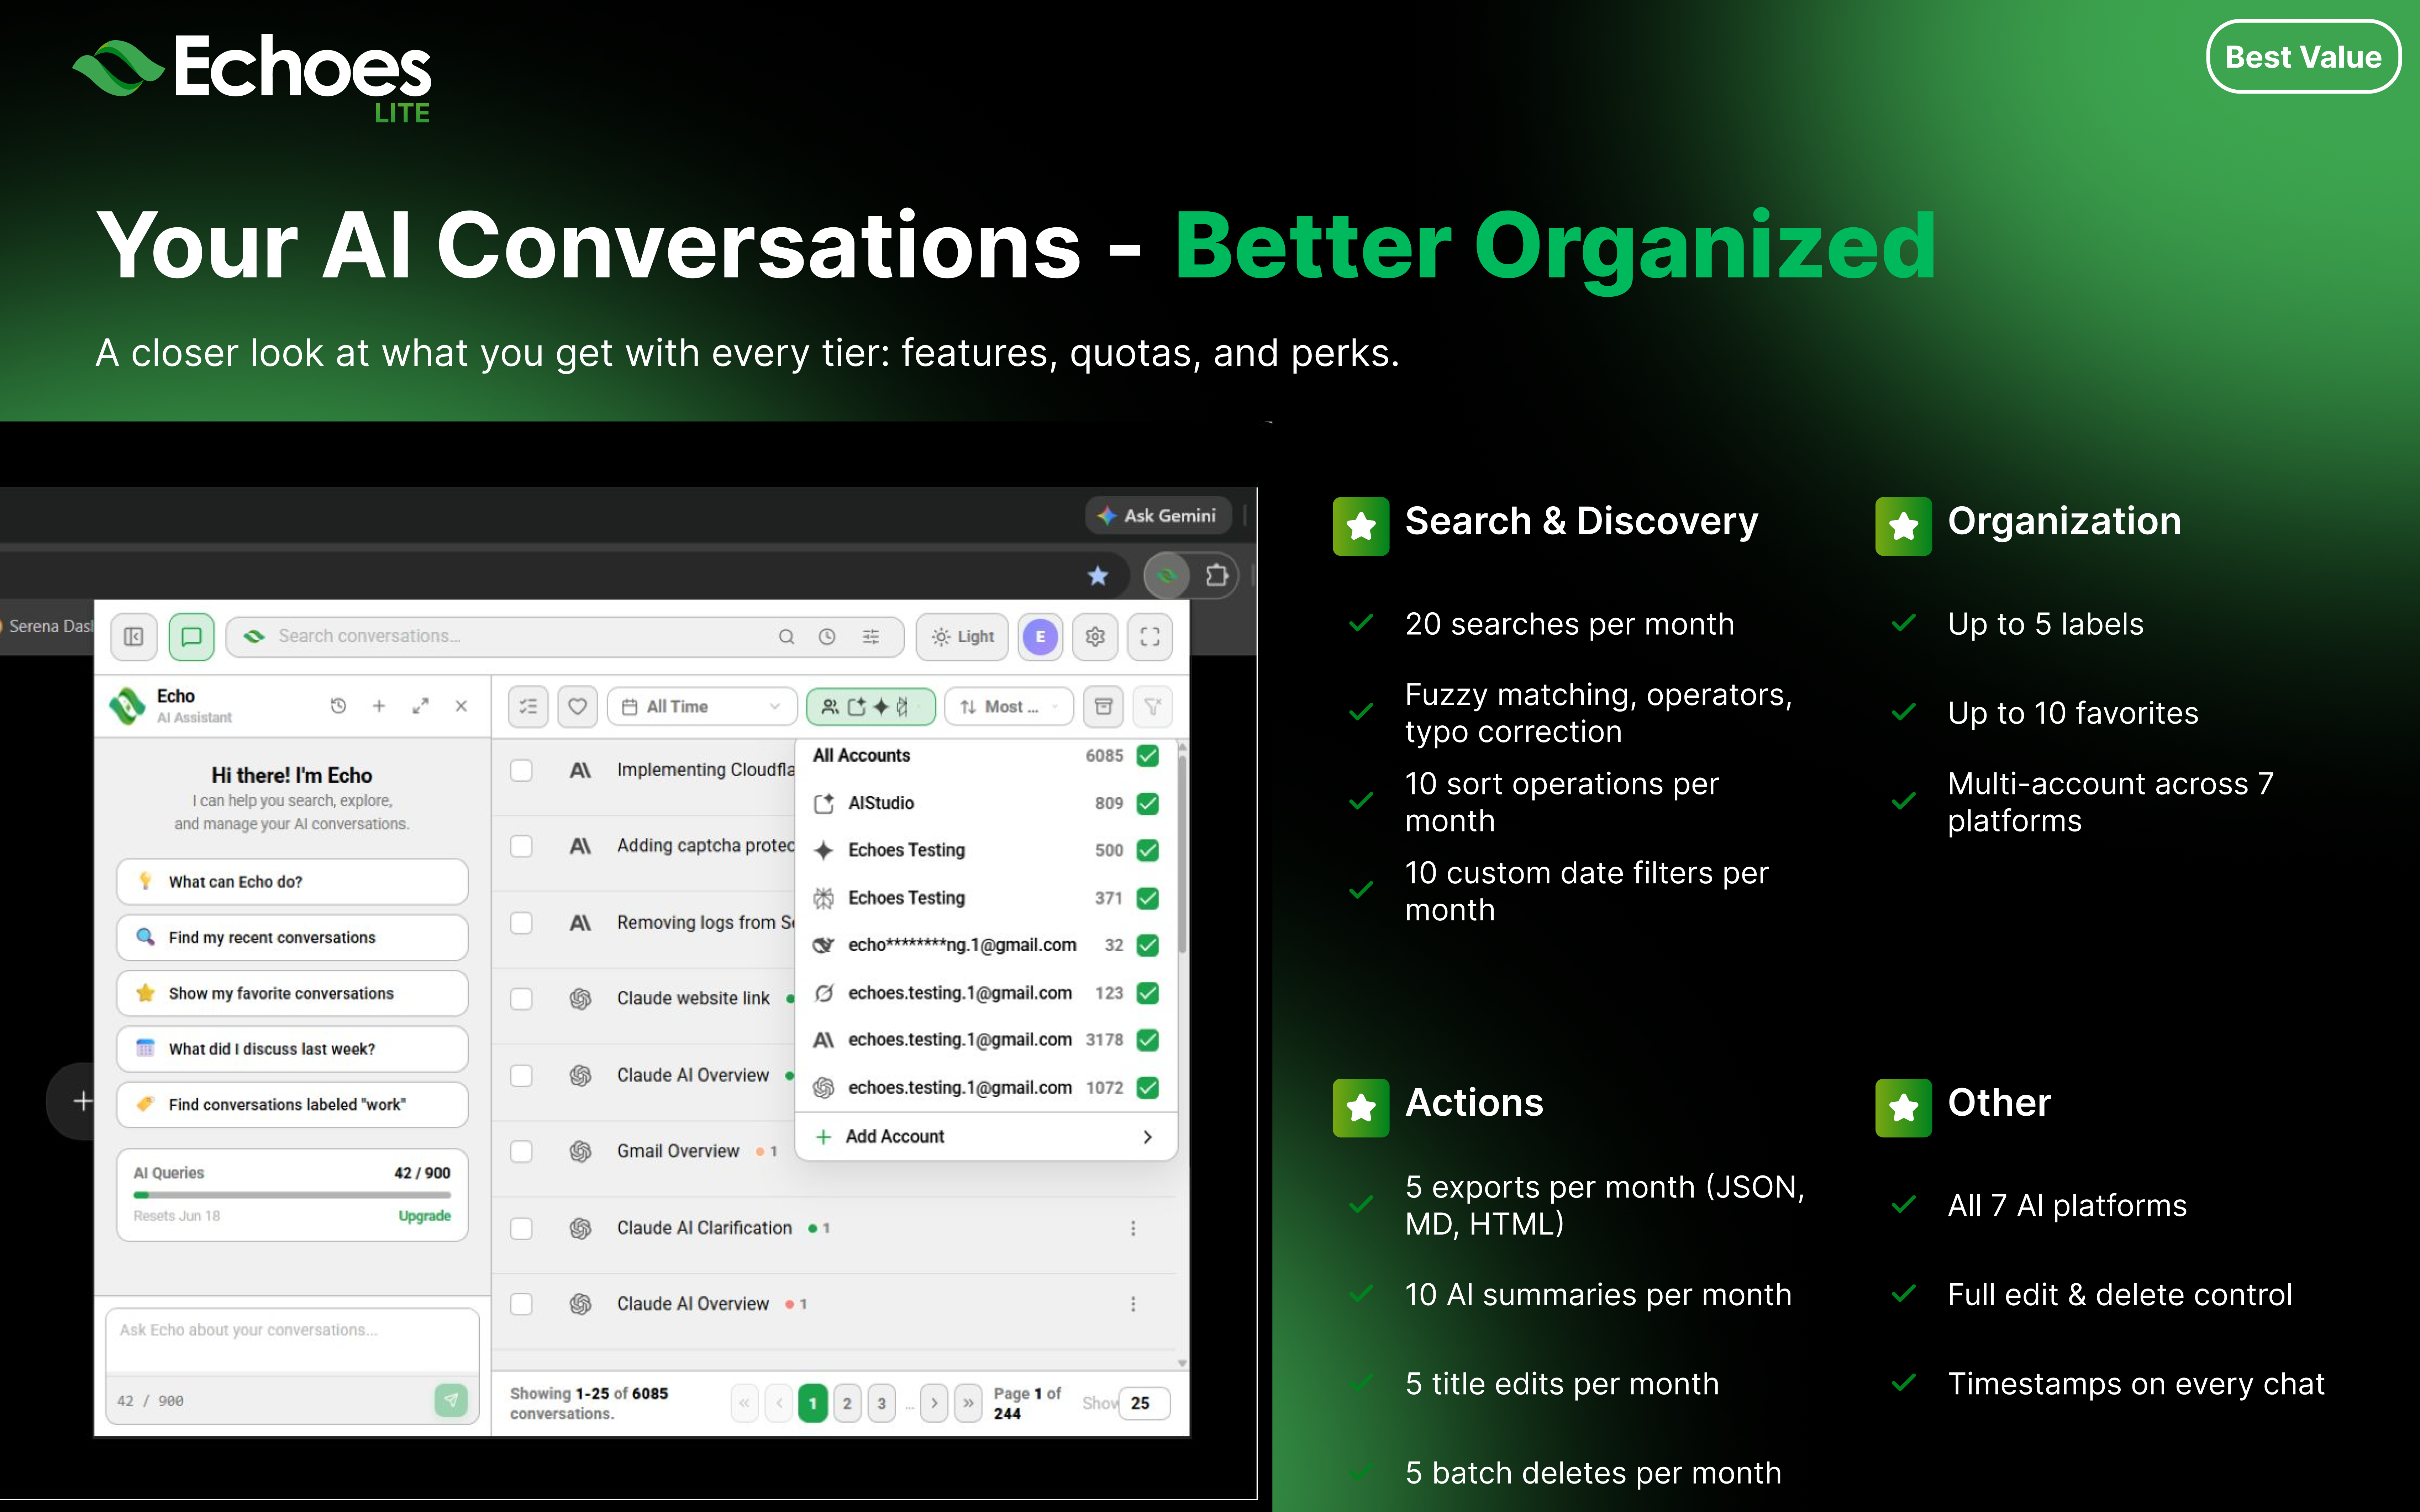Enter fullscreen view with the corner-brackets icon
Image resolution: width=2420 pixels, height=1512 pixels.
(1150, 637)
